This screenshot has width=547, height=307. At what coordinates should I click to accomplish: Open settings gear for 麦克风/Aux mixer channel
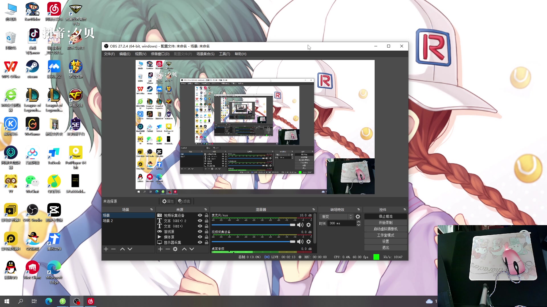click(309, 225)
